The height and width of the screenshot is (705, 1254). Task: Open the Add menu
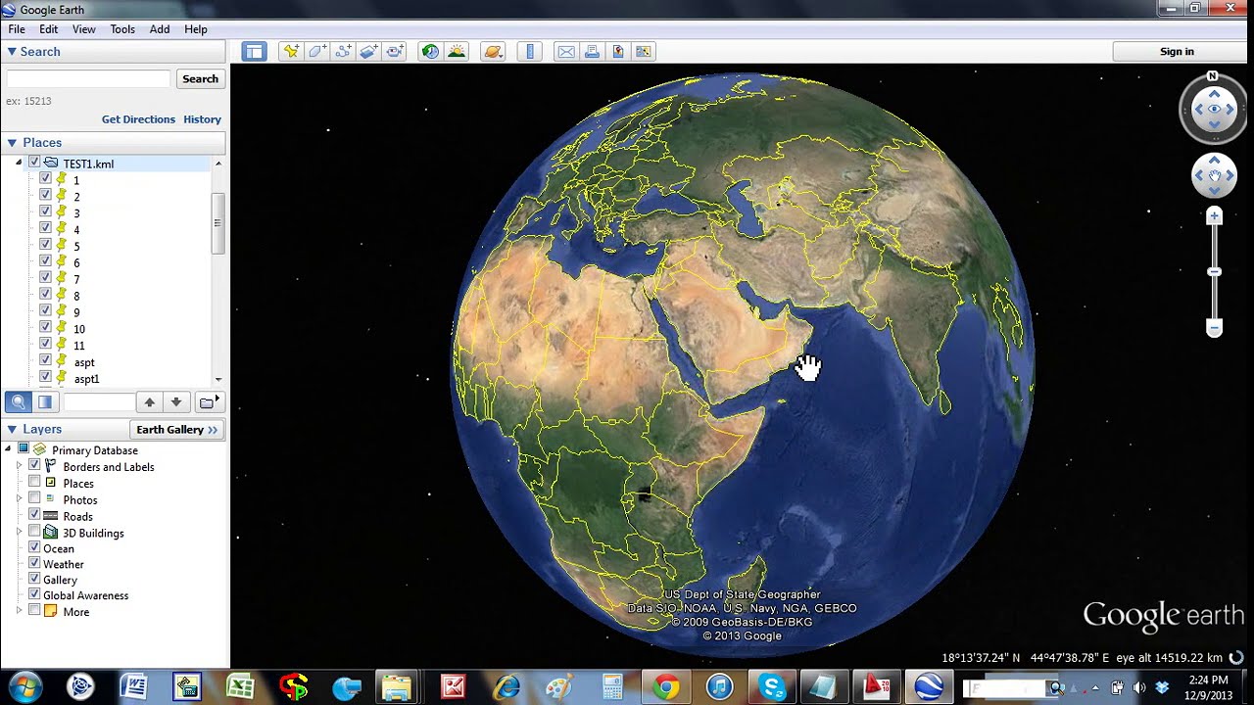pos(160,29)
